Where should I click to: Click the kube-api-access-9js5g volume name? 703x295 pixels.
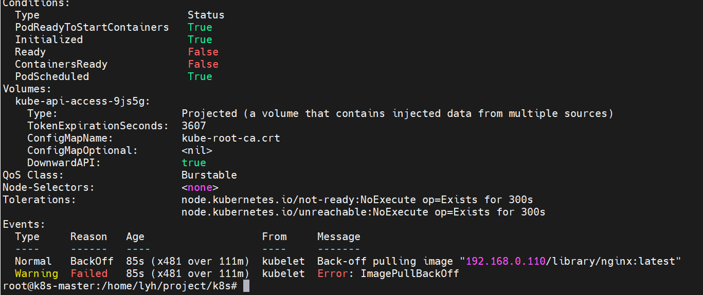pos(83,101)
